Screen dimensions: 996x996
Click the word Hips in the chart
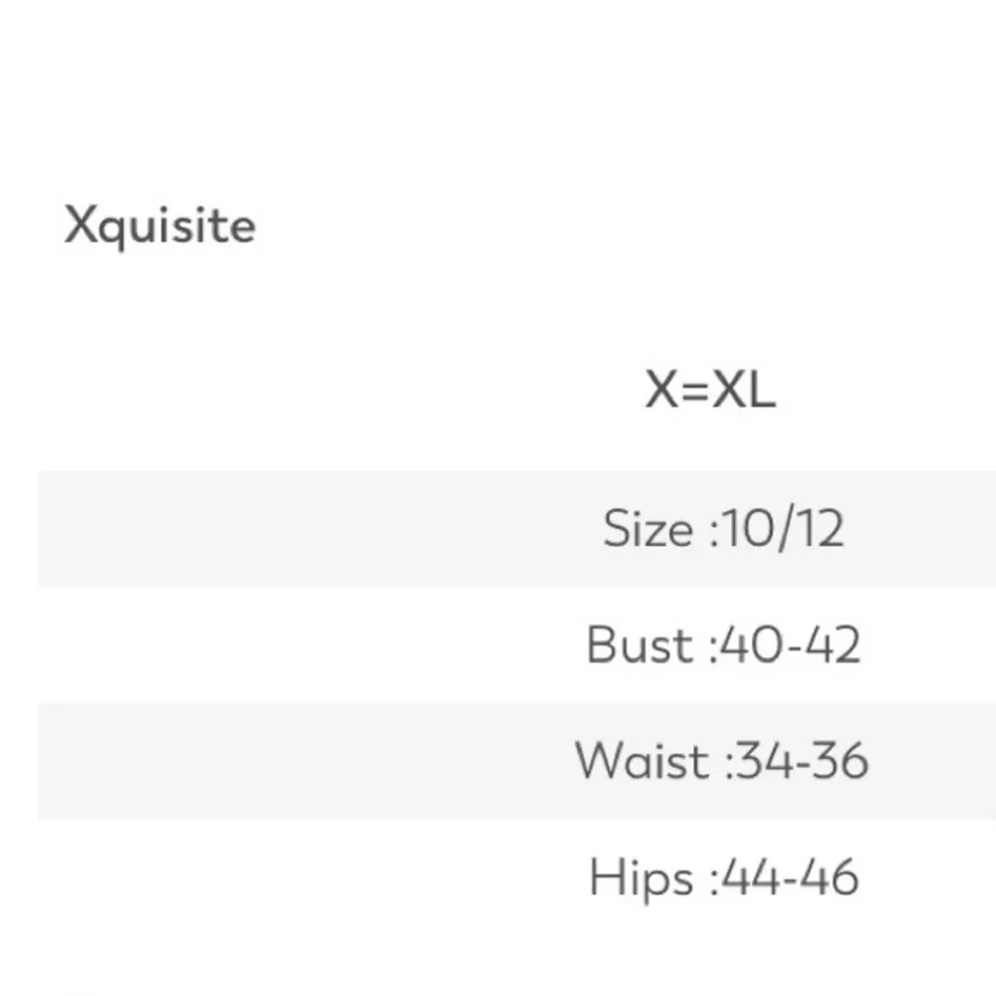640,877
